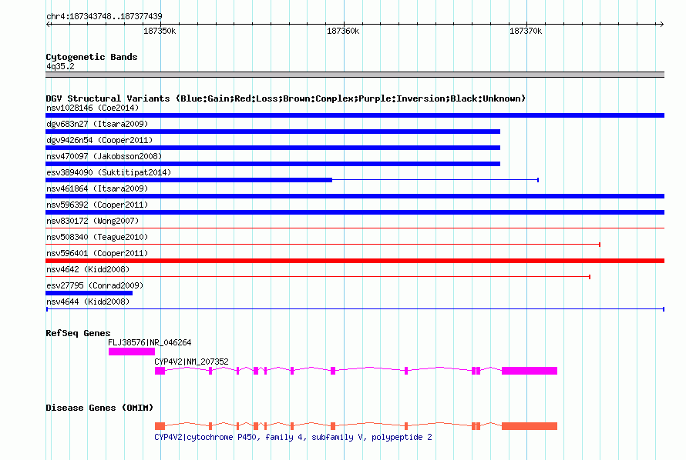This screenshot has width=686, height=460.
Task: Click the nsv4644 (Kidd2008) label
Action: [88, 302]
